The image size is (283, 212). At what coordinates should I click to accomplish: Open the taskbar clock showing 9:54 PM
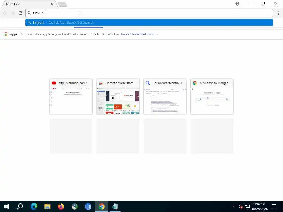(x=259, y=206)
